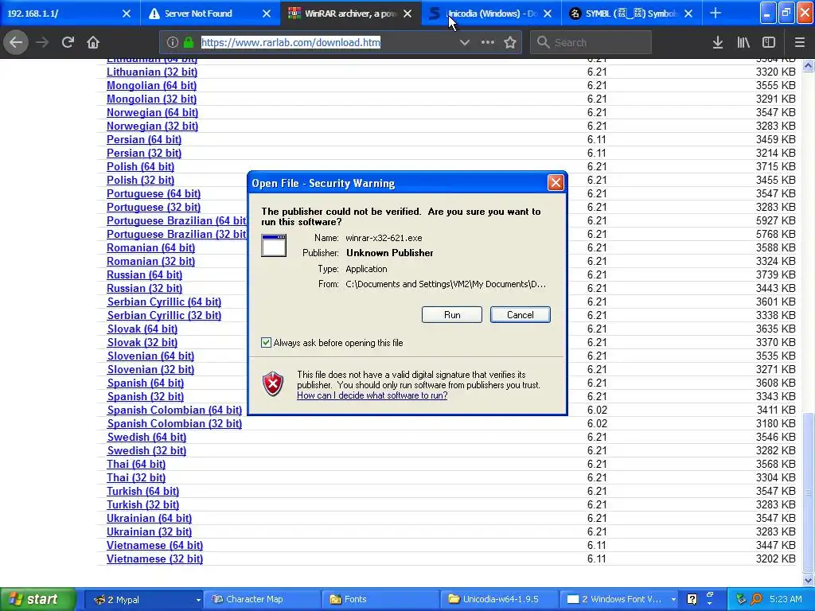Click the network tray icon in taskbar
This screenshot has height=611, width=815.
click(741, 599)
